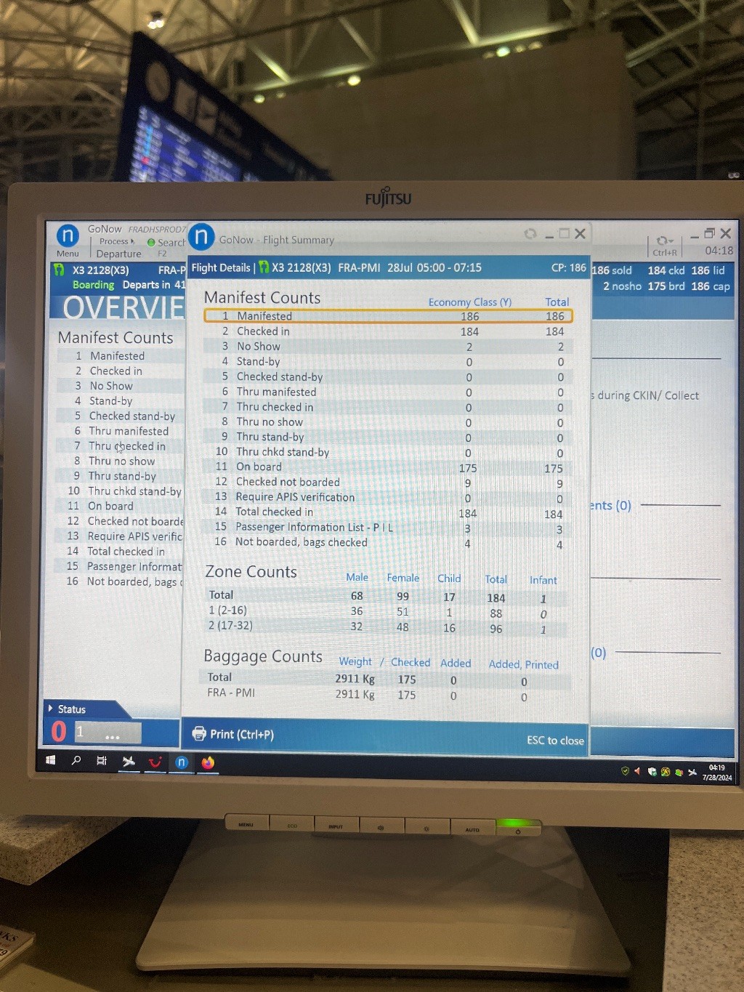Image resolution: width=744 pixels, height=992 pixels.
Task: Click ESC to close in the summary footer
Action: point(555,740)
